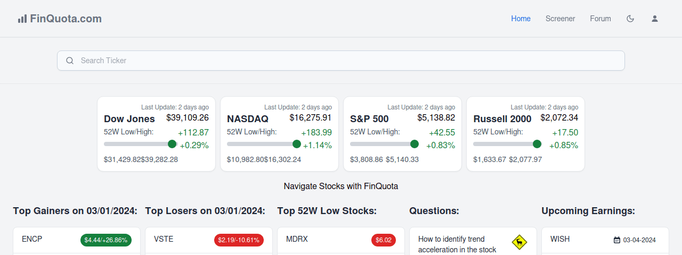
Task: Click the Russell 2000 52W range slider dot
Action: point(537,144)
